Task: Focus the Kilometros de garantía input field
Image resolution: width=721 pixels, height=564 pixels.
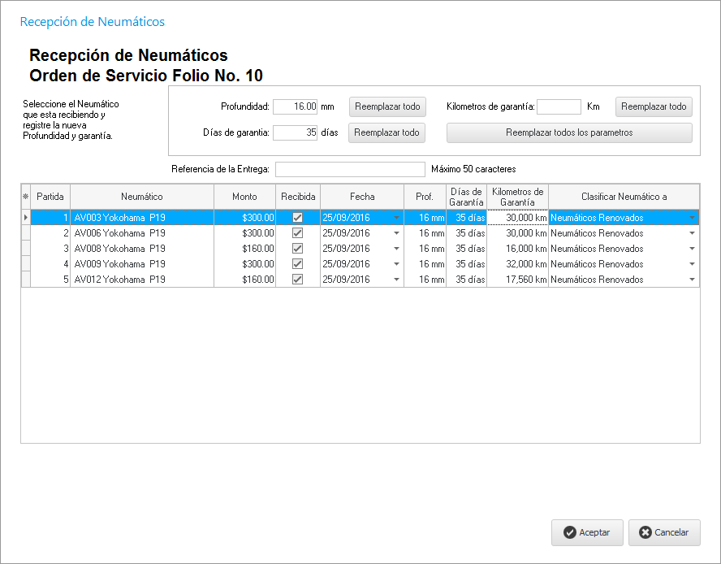Action: pos(559,106)
